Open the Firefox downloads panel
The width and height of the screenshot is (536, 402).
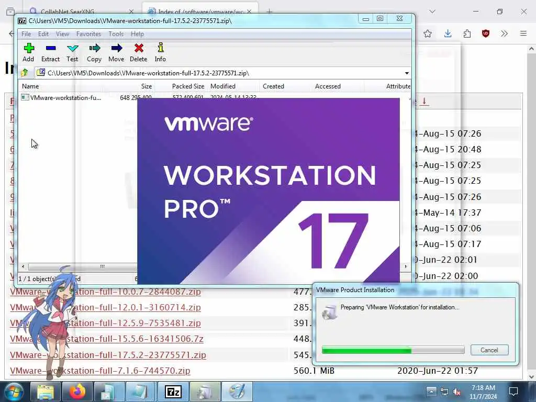(x=448, y=33)
